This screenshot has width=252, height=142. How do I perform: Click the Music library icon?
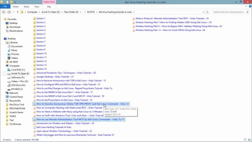pos(9,50)
